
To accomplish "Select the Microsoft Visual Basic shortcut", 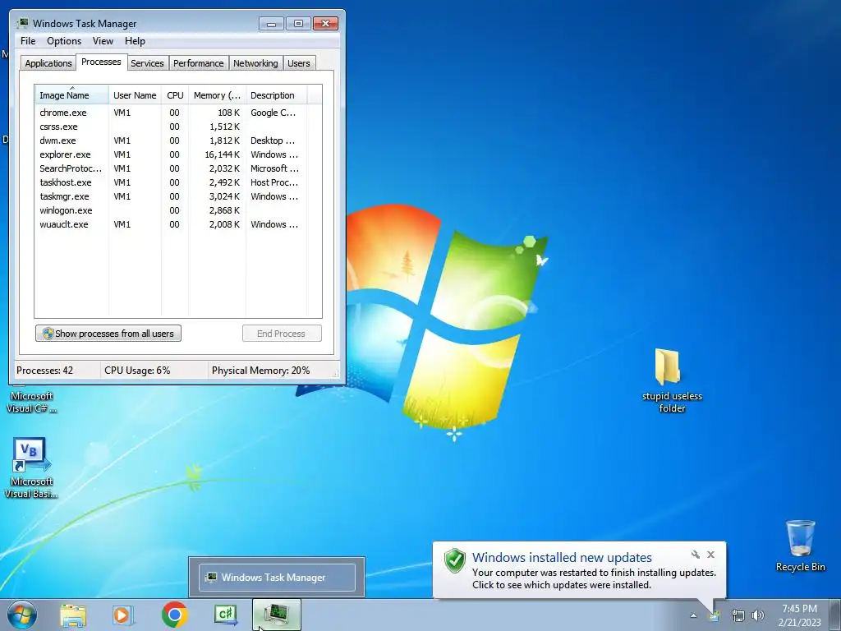I will click(30, 468).
